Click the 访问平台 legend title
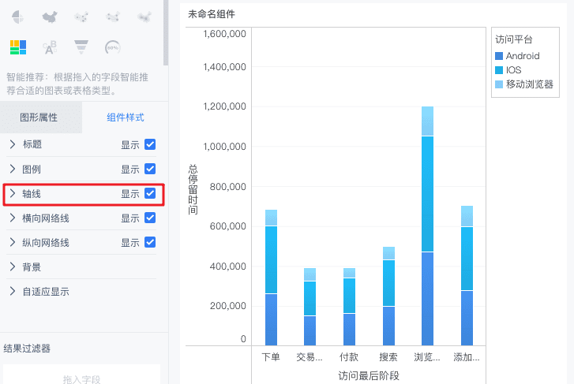Screen dimensions: 574x384 [x=514, y=39]
